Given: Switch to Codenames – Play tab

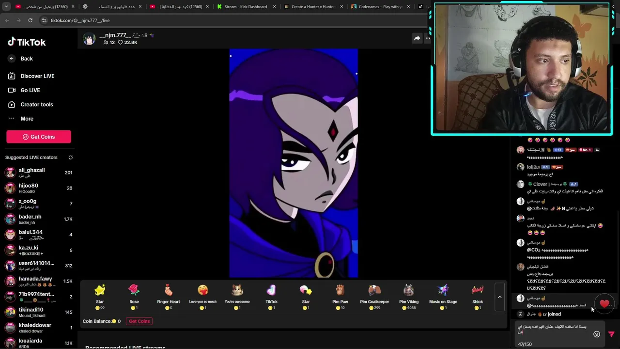Looking at the screenshot, I should (x=380, y=7).
